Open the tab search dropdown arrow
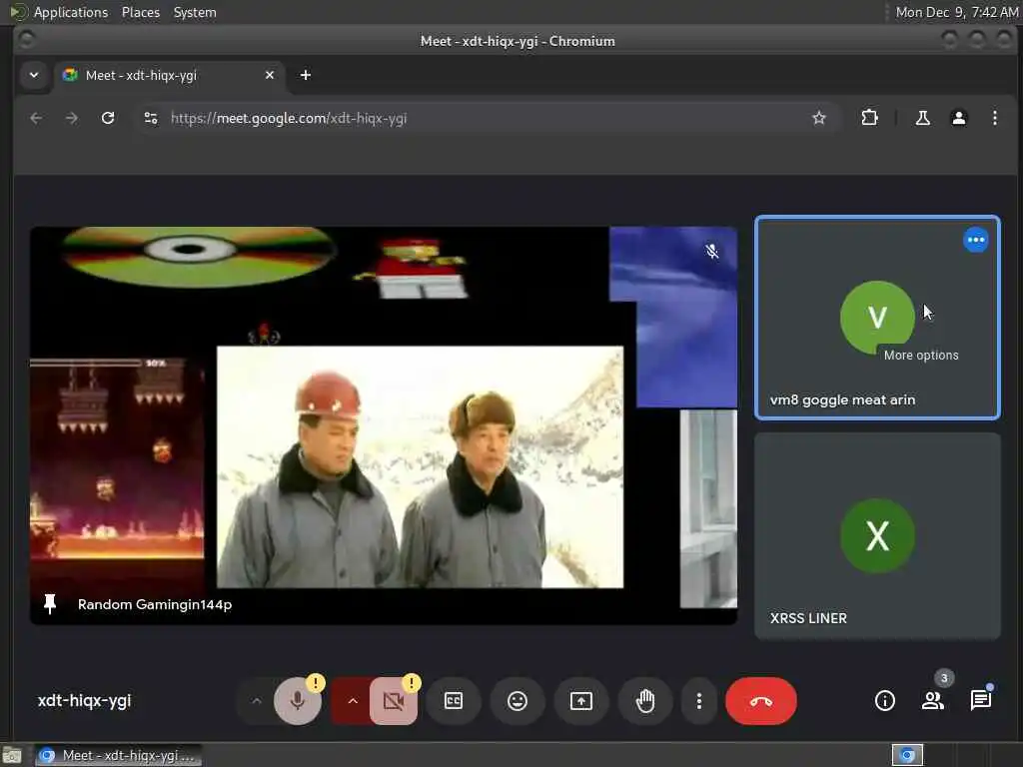 point(34,75)
